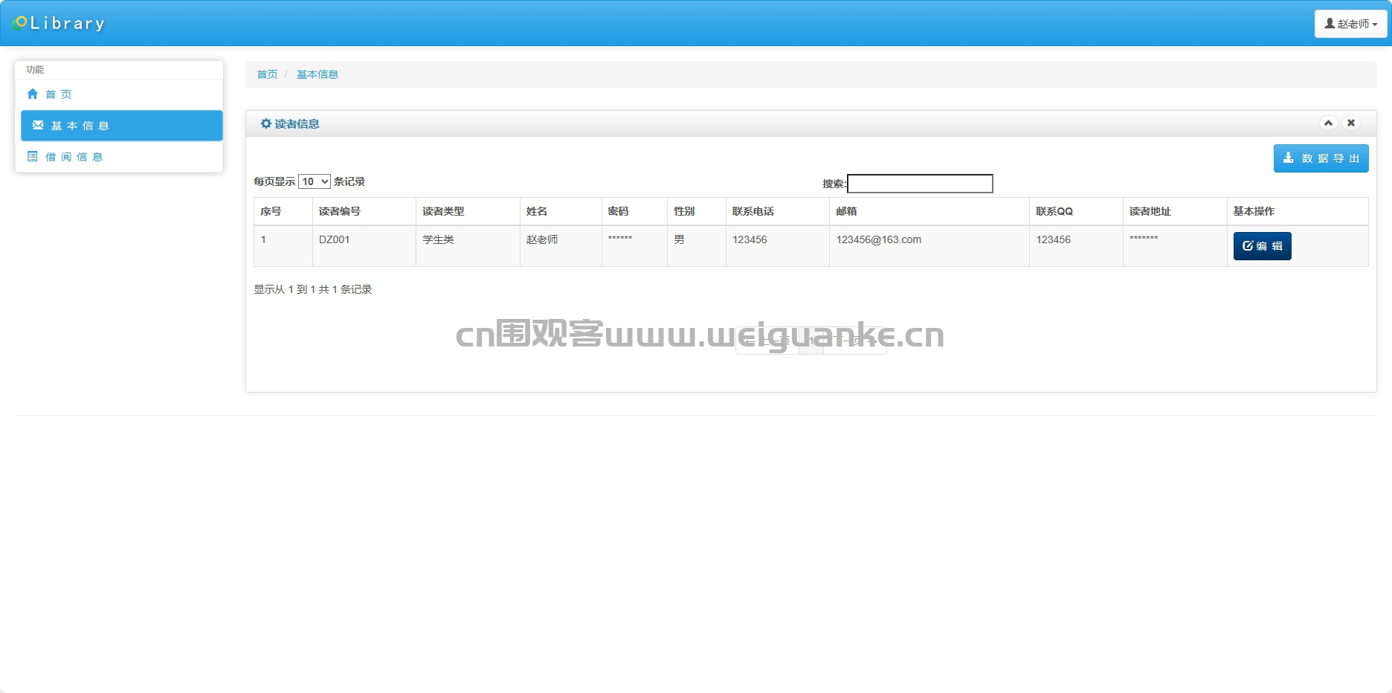Click the masked address cell under 读者地址

(1175, 246)
